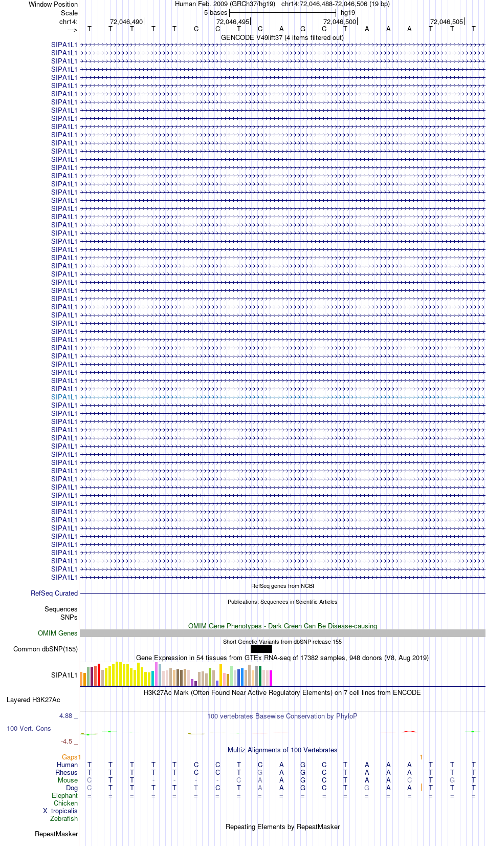The height and width of the screenshot is (846, 486).
Task: Click the Human Feb. 2009 (GRCh37/hg19) assembly title
Action: 225,4
